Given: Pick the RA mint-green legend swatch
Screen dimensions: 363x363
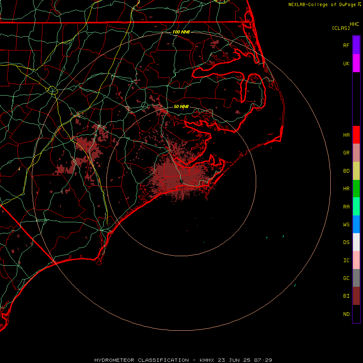Looking at the screenshot, I should pyautogui.click(x=356, y=207).
